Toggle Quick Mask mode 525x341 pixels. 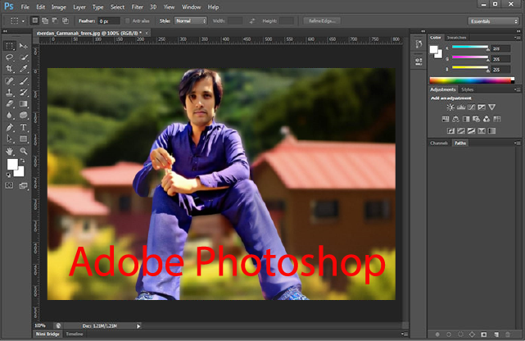click(x=9, y=185)
